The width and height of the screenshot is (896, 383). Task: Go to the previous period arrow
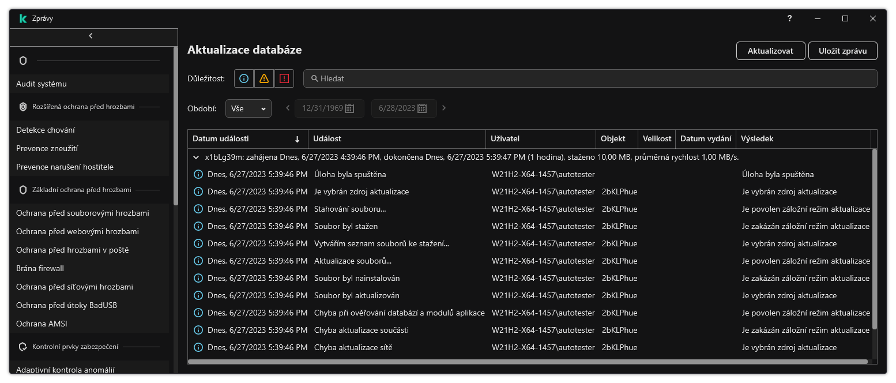point(288,108)
